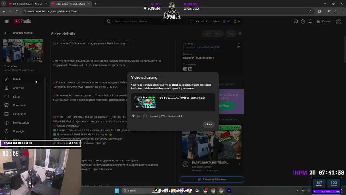Image resolution: width=346 pixels, height=195 pixels.
Task: Reload the page in Chrome
Action: (17, 11)
